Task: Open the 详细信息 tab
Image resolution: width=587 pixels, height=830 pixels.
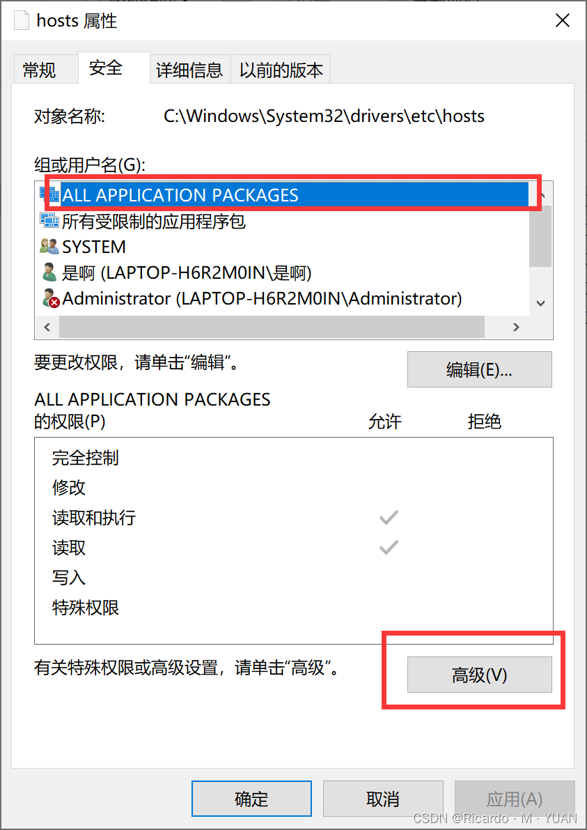Action: pos(189,70)
